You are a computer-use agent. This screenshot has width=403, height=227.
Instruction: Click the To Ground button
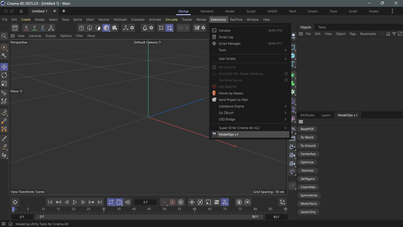(308, 146)
